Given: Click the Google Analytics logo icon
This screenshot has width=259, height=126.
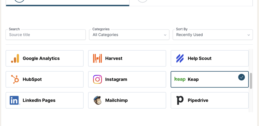Looking at the screenshot, I should tap(15, 58).
